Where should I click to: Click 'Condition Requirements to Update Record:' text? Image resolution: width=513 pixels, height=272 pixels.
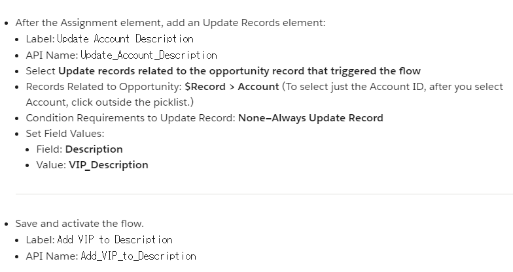point(130,118)
